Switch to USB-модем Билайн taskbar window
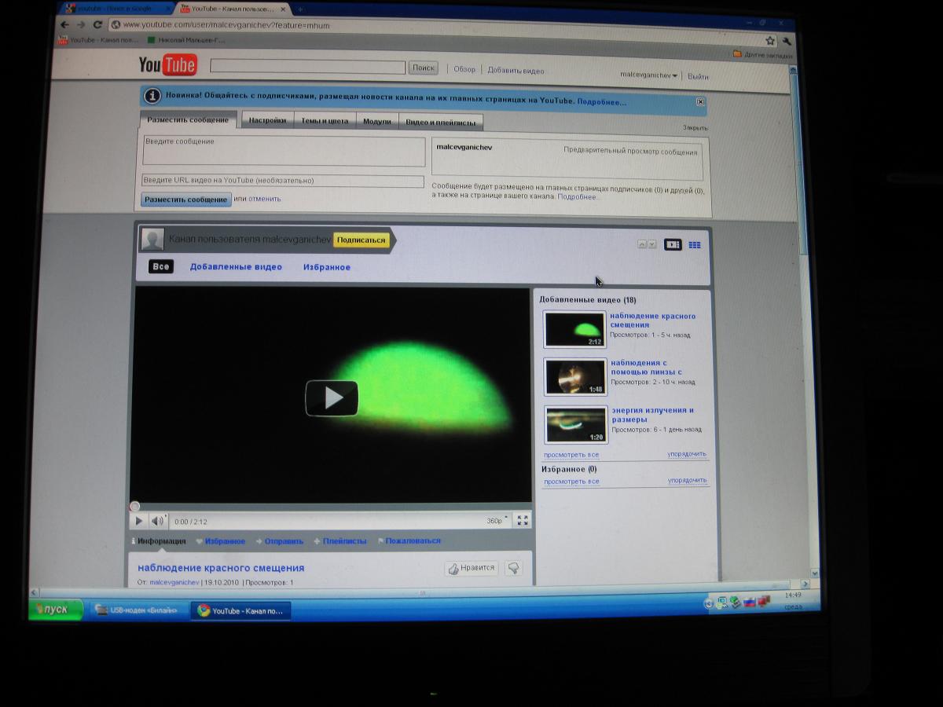The width and height of the screenshot is (943, 707). click(138, 610)
